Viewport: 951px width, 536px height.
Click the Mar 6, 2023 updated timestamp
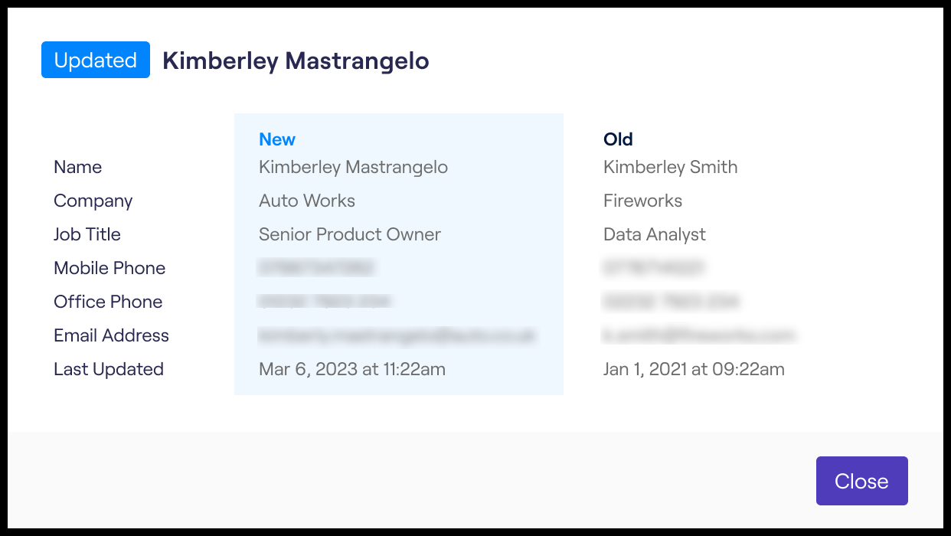[352, 369]
